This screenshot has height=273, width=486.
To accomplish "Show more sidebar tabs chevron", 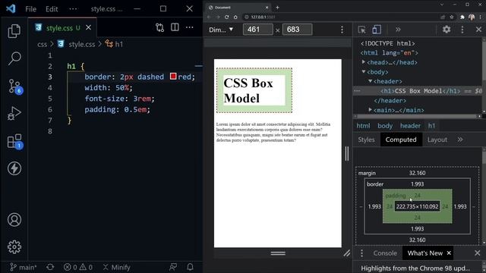I will pos(460,140).
